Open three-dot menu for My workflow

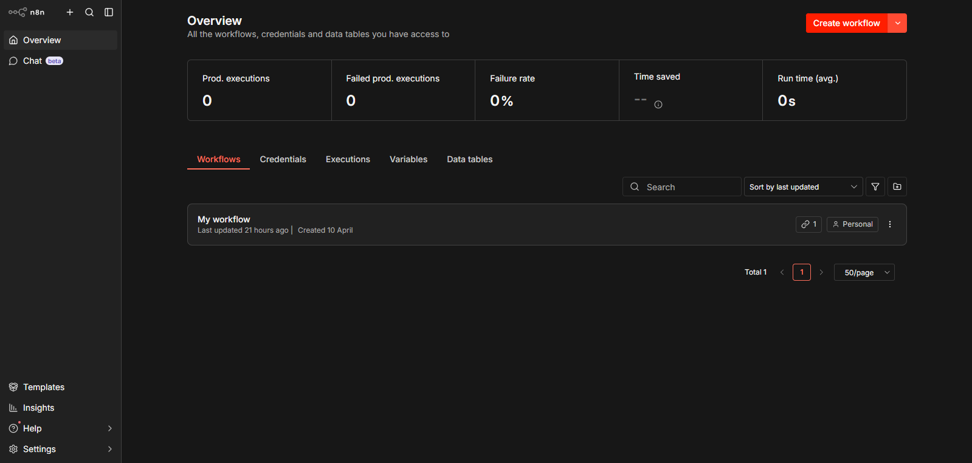pos(890,224)
